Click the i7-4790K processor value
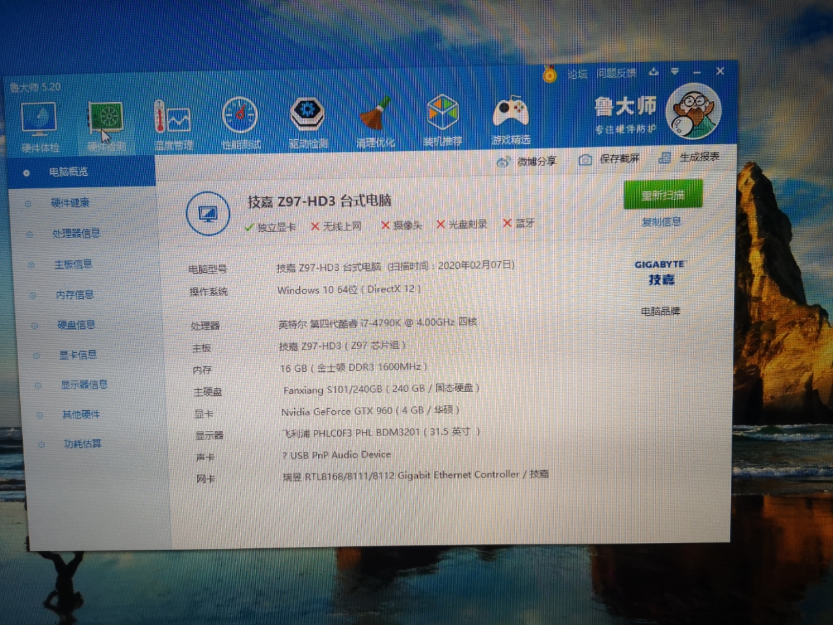833x625 pixels. tap(377, 322)
